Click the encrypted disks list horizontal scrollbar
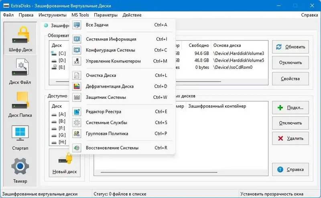Image resolution: width=321 pixels, height=198 pixels. [x=159, y=172]
